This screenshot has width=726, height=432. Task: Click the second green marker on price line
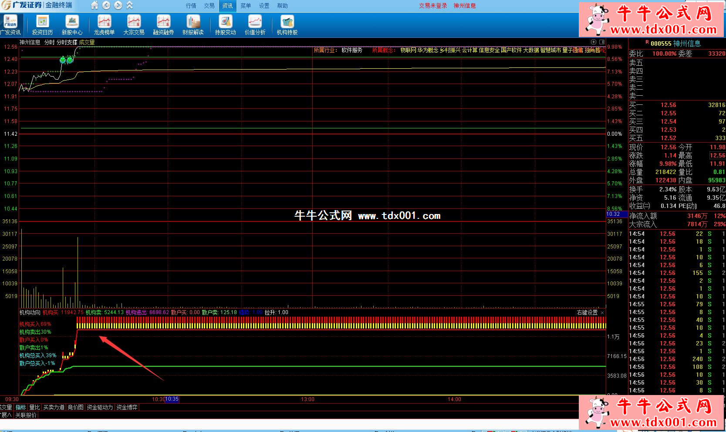click(70, 60)
